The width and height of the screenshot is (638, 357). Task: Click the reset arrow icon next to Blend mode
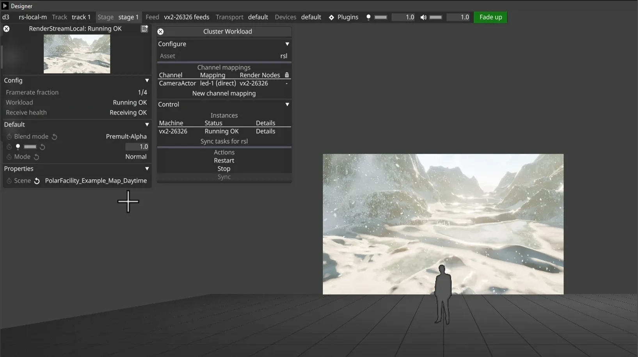[54, 136]
